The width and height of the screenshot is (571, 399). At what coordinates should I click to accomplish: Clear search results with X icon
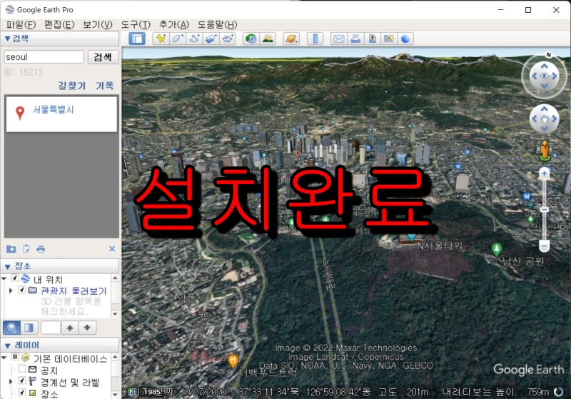pos(112,248)
